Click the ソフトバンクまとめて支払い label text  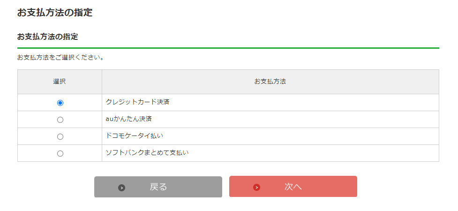[147, 152]
